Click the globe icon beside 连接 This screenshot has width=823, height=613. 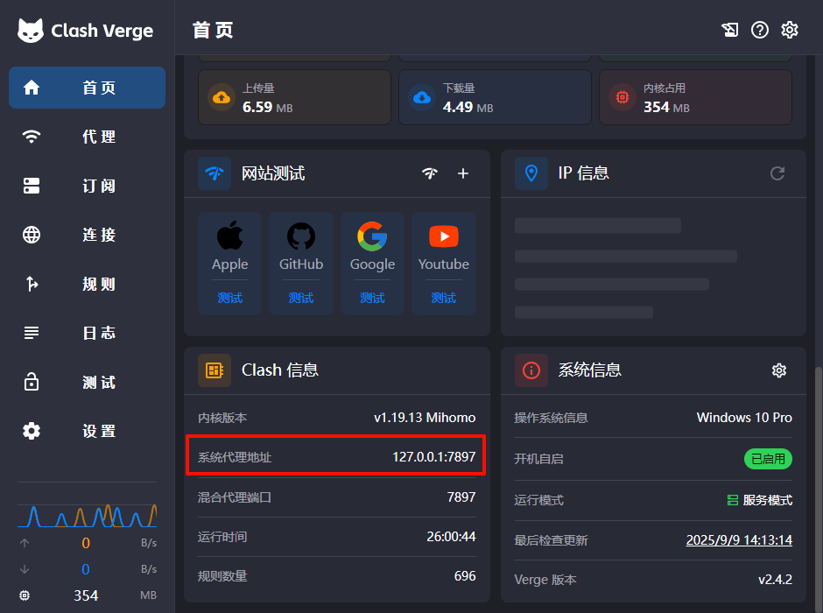tap(32, 235)
